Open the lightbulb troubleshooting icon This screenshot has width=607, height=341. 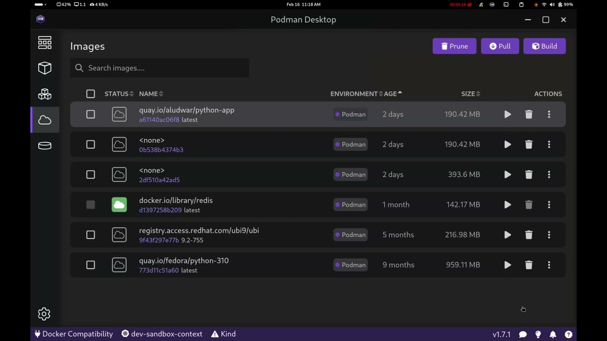[538, 334]
